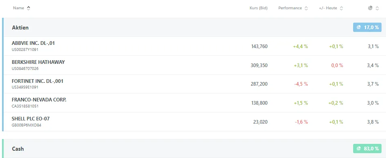Click the Aktien 17,0 % allocation badge
The width and height of the screenshot is (386, 158).
point(367,27)
